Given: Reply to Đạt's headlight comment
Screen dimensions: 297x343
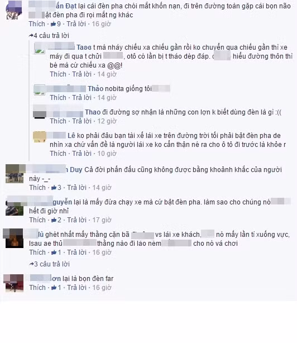Looking at the screenshot, I should (76, 24).
